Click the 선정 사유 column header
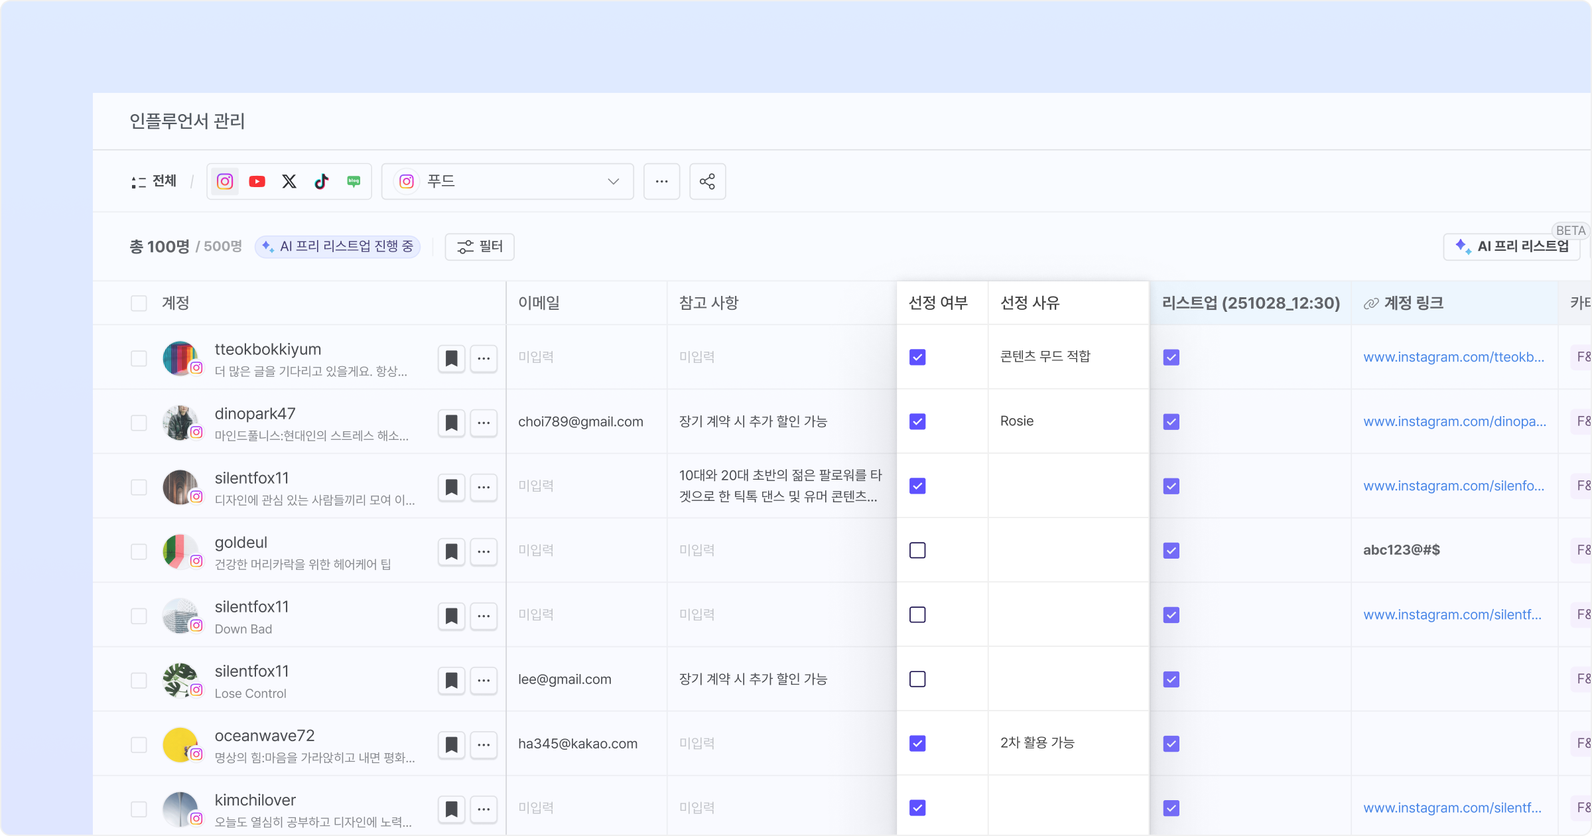This screenshot has width=1592, height=836. pyautogui.click(x=1029, y=303)
